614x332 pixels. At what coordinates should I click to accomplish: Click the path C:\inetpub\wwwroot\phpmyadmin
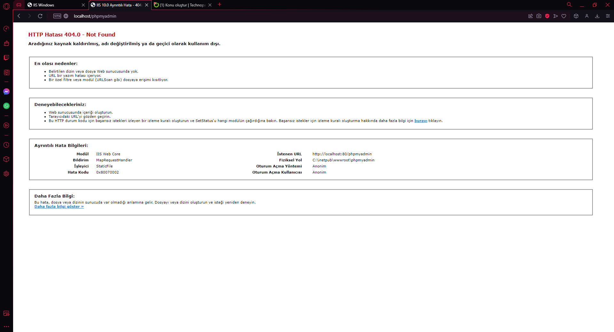pos(343,160)
